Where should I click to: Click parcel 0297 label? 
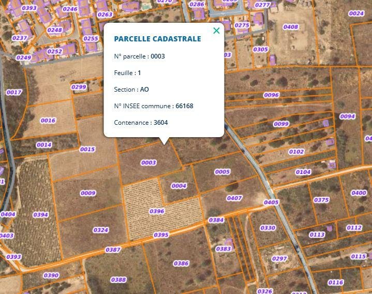pos(279,259)
